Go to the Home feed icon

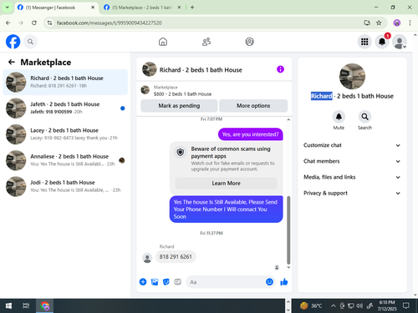click(163, 42)
